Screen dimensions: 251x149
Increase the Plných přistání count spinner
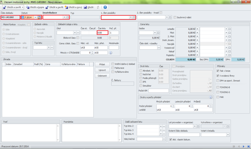click(173, 105)
